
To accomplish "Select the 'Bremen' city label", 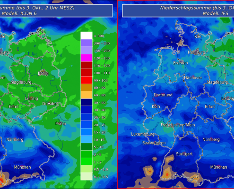I will click(x=181, y=63).
